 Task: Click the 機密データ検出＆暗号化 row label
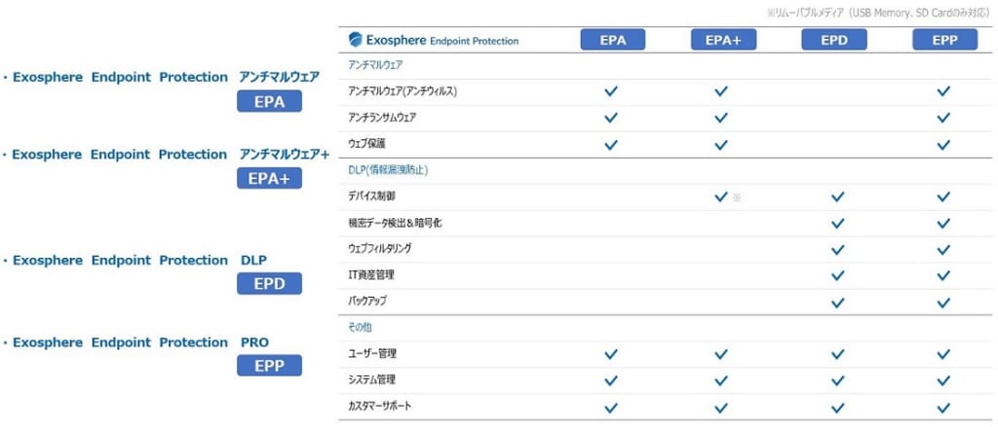click(392, 223)
